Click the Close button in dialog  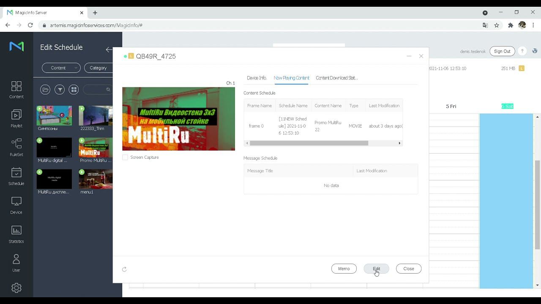[409, 269]
